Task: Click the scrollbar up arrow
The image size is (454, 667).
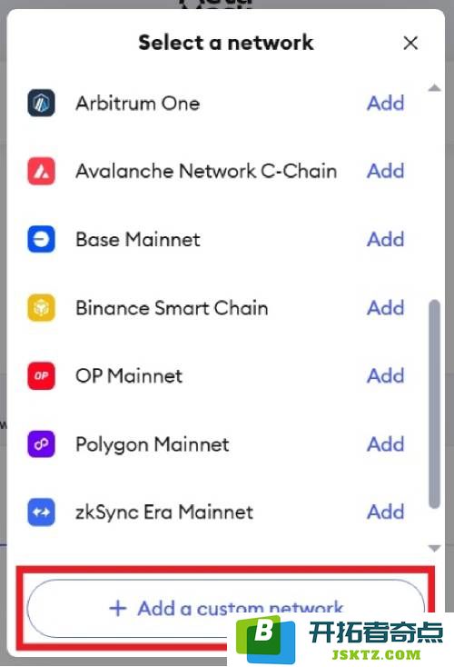Action: [434, 88]
